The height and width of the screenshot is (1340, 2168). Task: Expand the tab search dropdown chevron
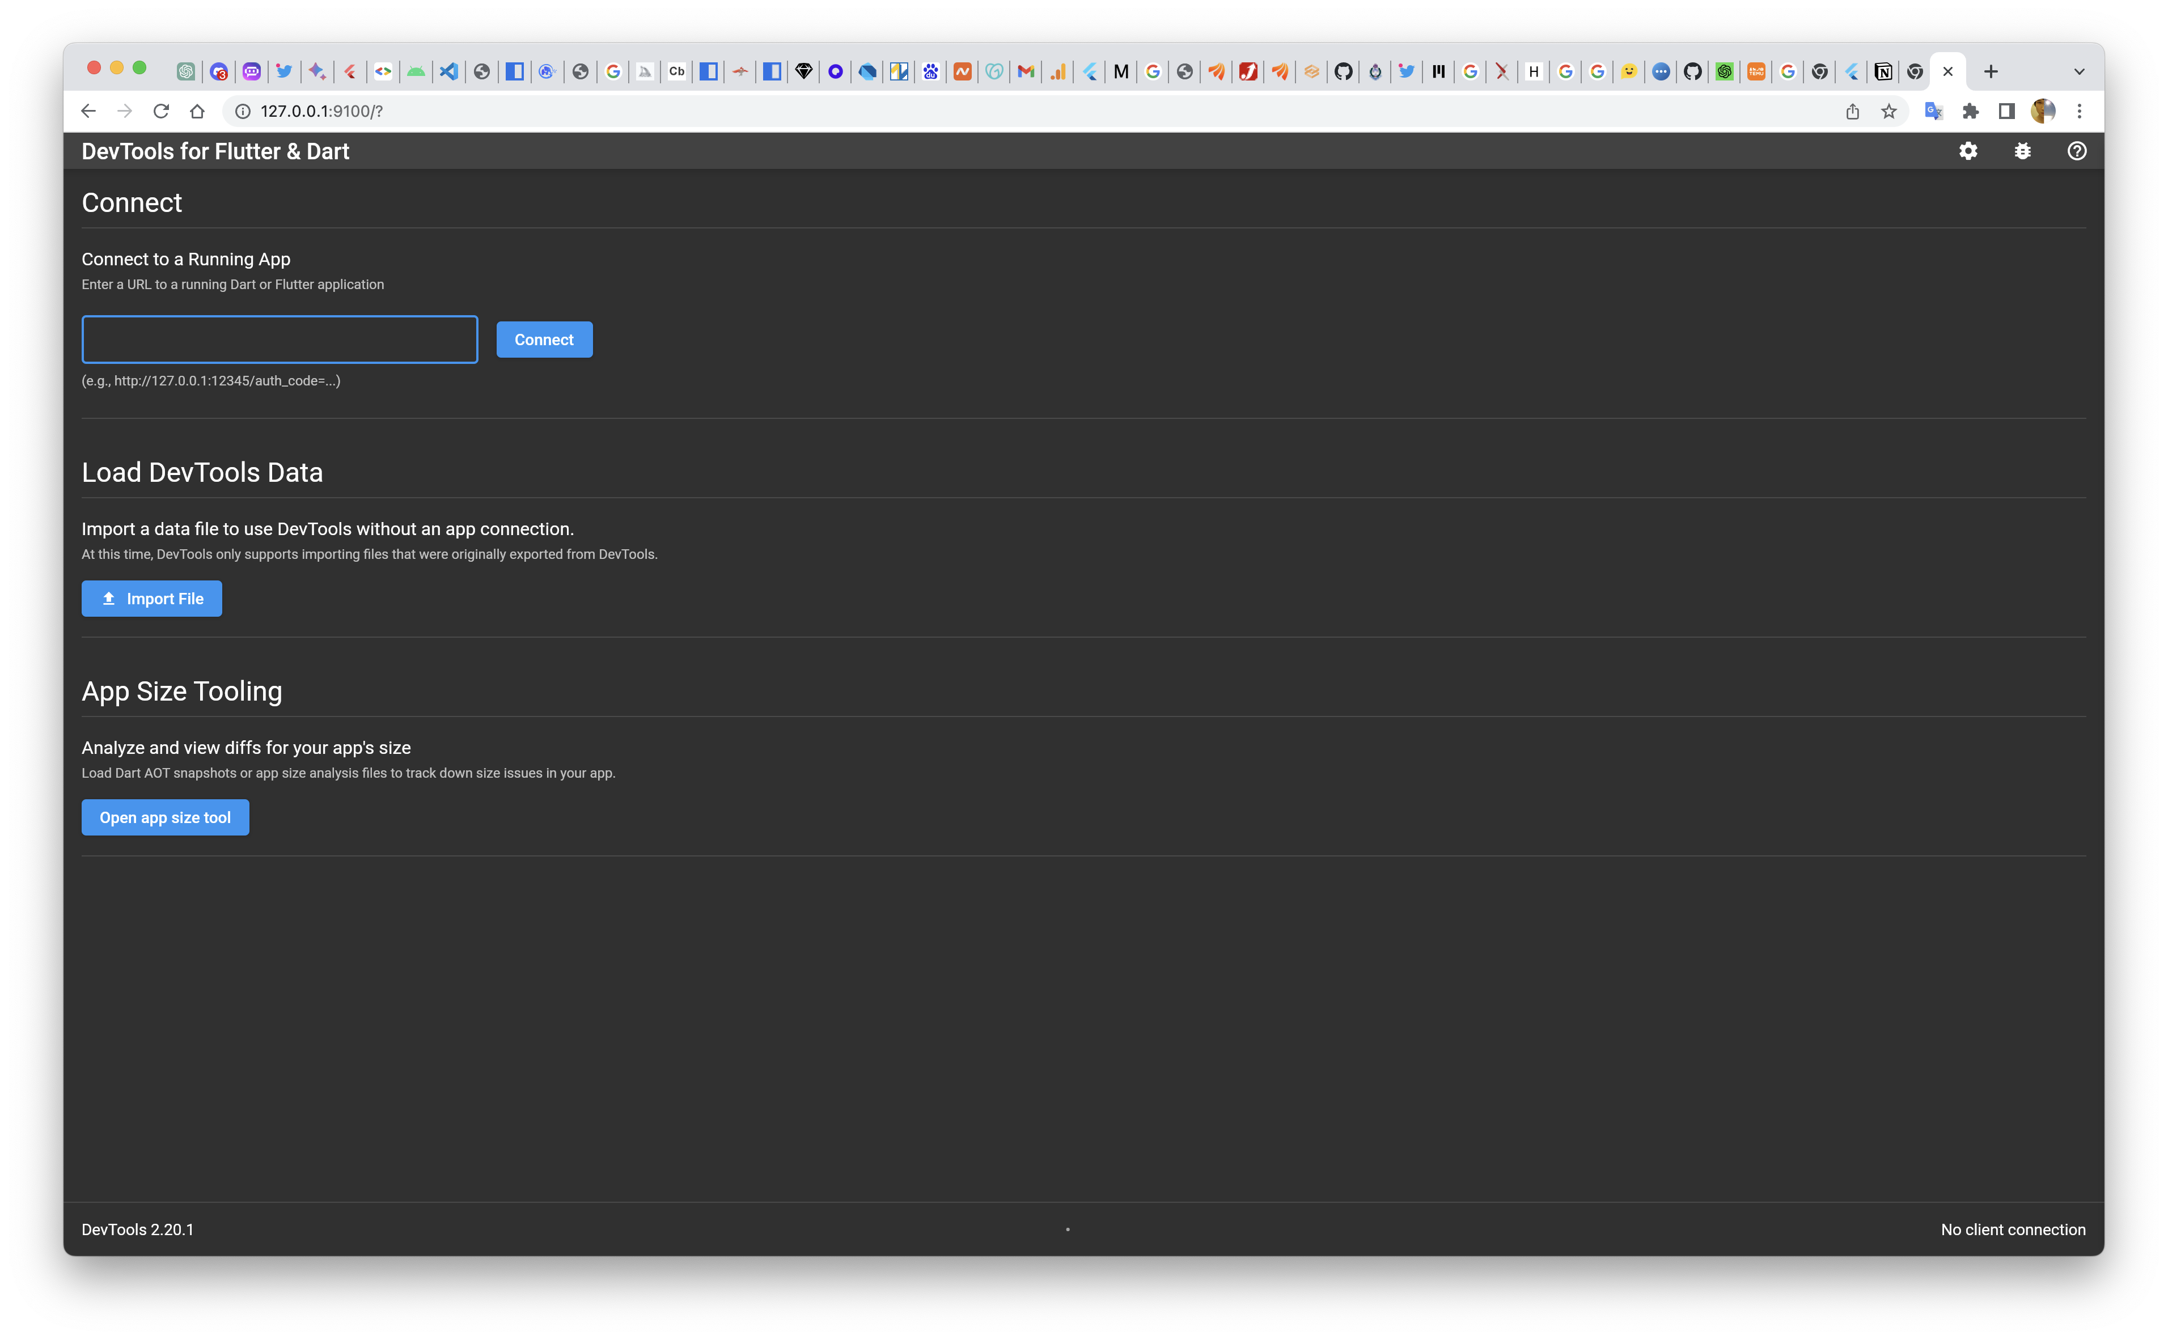pos(2080,72)
